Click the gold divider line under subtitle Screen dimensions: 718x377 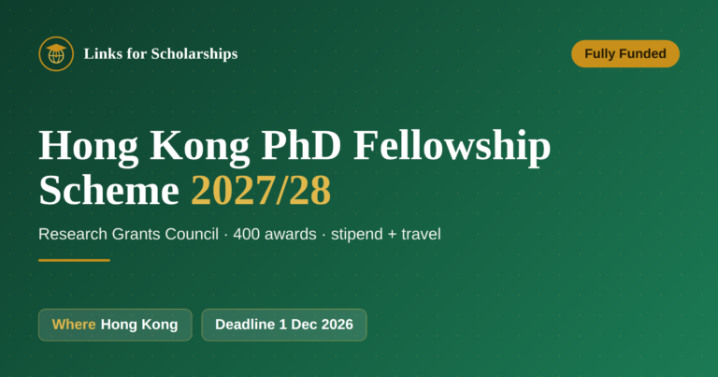click(x=74, y=260)
